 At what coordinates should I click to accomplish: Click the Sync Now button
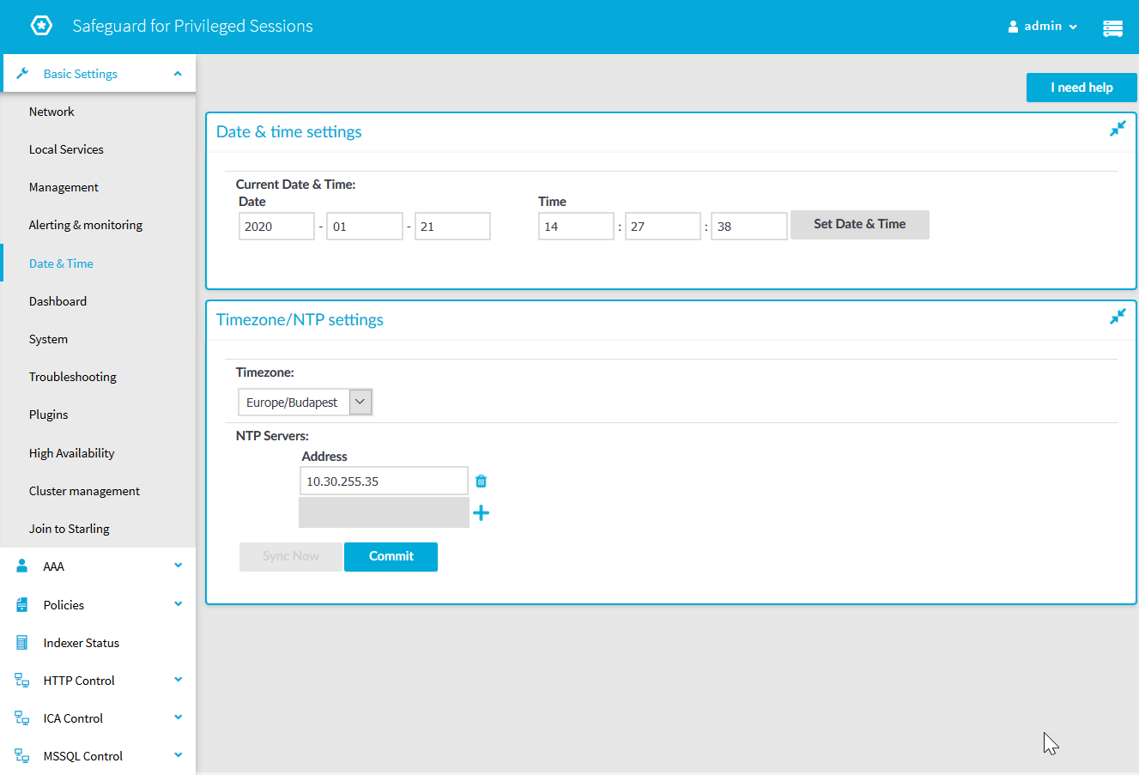tap(291, 556)
